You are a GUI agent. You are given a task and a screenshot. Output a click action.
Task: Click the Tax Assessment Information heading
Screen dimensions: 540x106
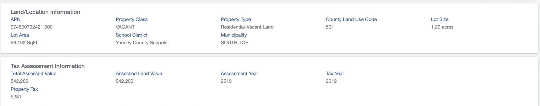click(48, 66)
